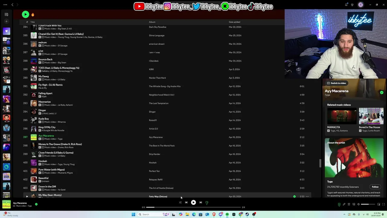The height and width of the screenshot is (218, 387).
Task: Click the playlist scrollbar thumb
Action: click(x=320, y=163)
